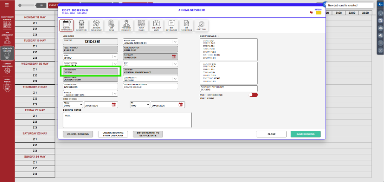Expand the VMU dropdown
Viewport: 384px width, 182px height.
point(115,56)
